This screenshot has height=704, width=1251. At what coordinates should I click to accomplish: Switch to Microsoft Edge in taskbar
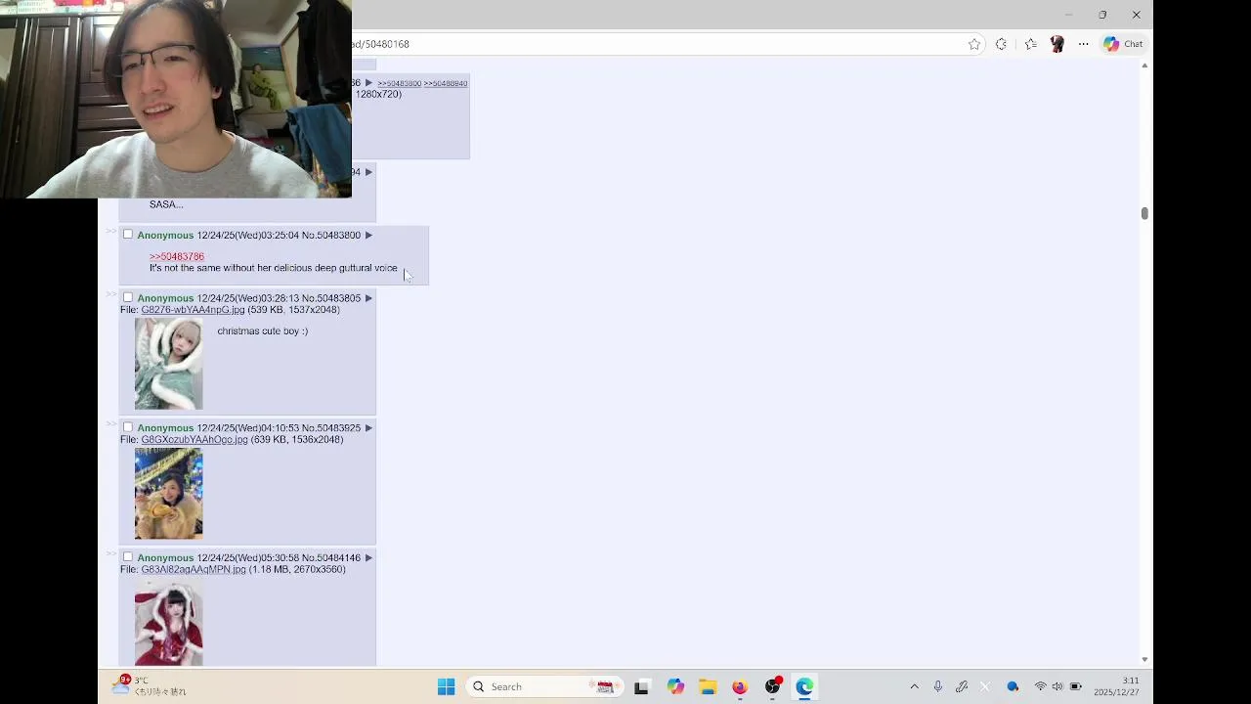[804, 686]
